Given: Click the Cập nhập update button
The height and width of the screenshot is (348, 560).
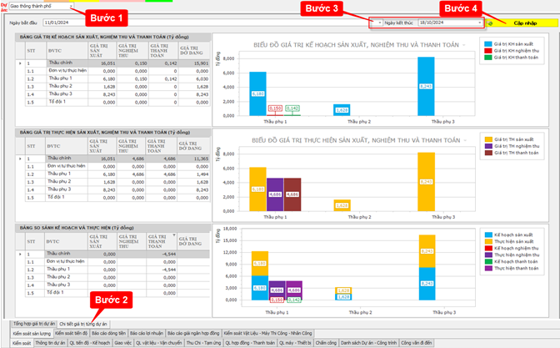Looking at the screenshot, I should click(525, 23).
